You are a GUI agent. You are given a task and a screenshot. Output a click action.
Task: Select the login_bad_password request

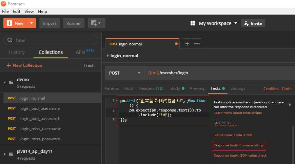coord(52,119)
